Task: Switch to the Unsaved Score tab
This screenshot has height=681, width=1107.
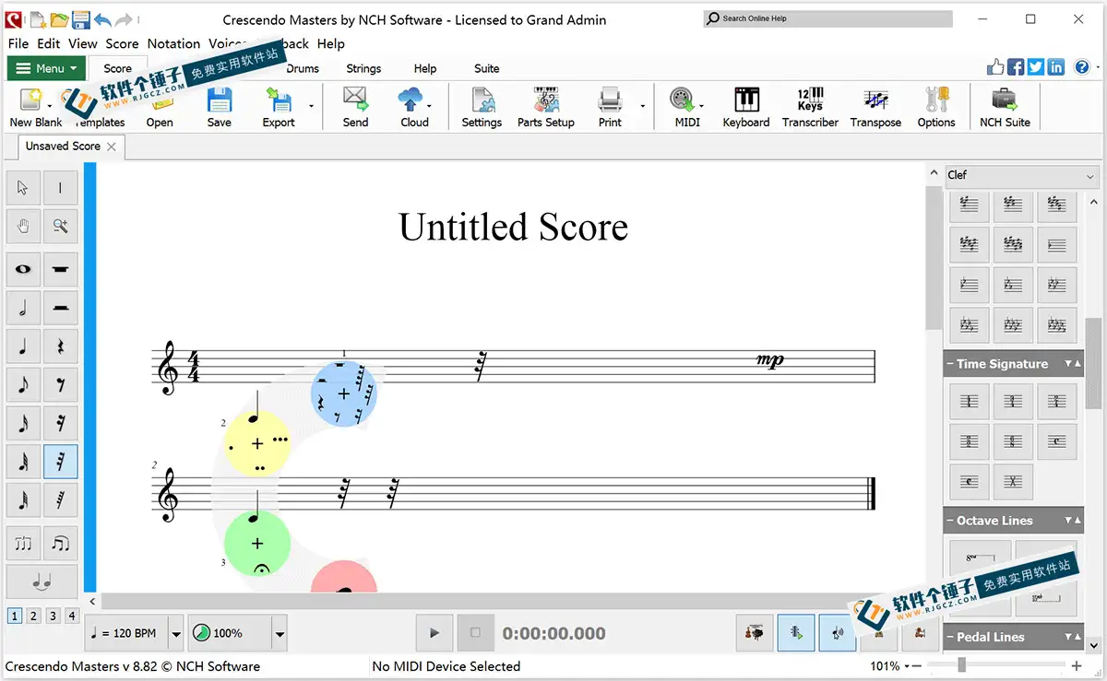Action: click(63, 146)
